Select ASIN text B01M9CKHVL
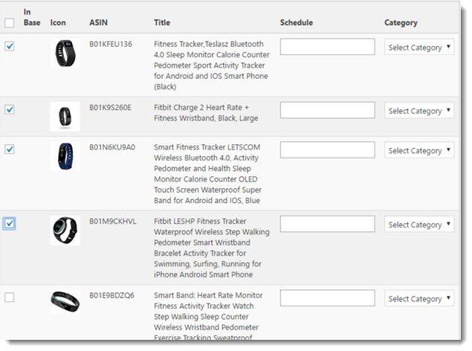Viewport: 472px width, 351px height. [113, 222]
